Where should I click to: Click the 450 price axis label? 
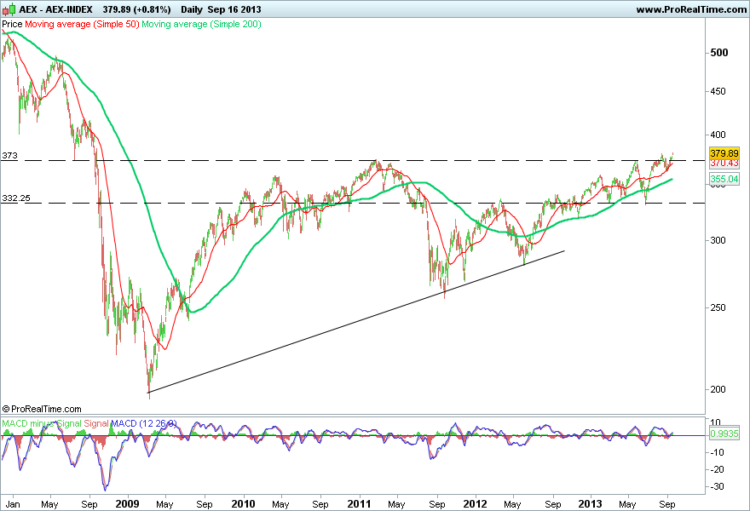(718, 91)
